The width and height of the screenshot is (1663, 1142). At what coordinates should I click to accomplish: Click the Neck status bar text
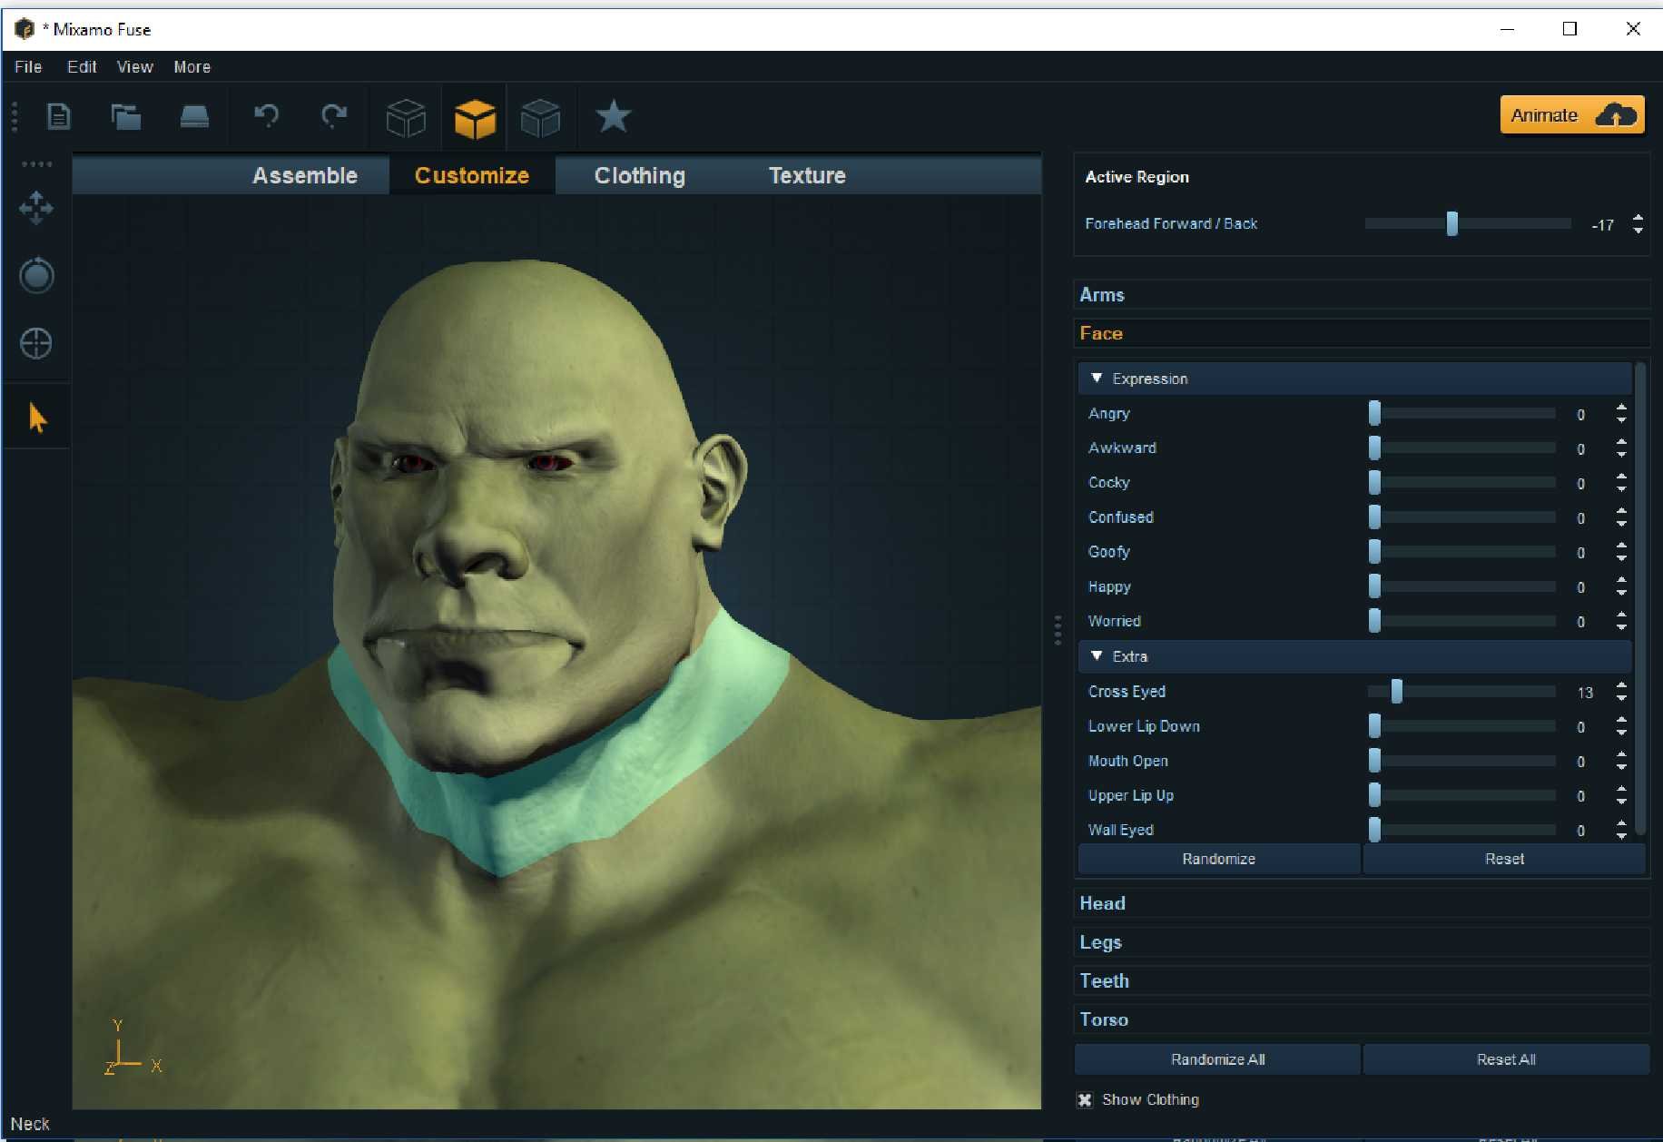click(x=30, y=1124)
